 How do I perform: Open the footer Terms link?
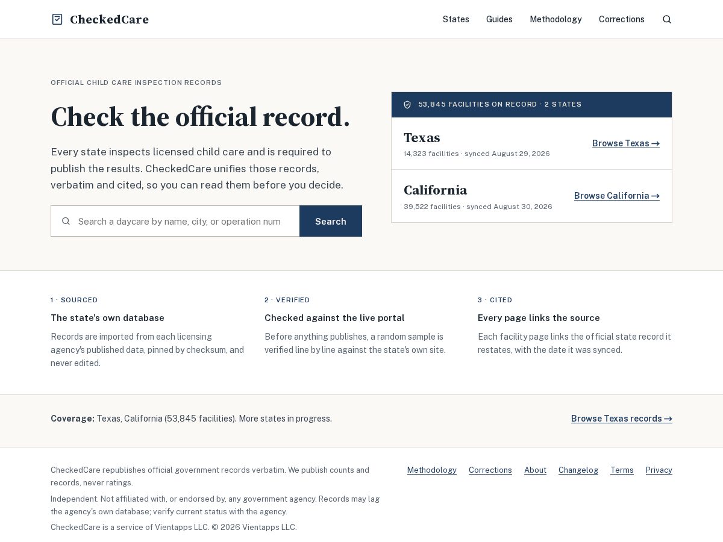pos(622,470)
